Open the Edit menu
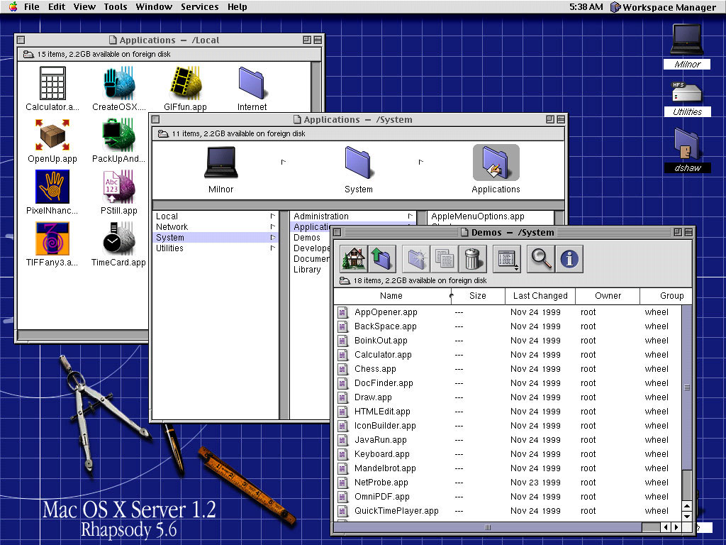726x545 pixels. [57, 6]
